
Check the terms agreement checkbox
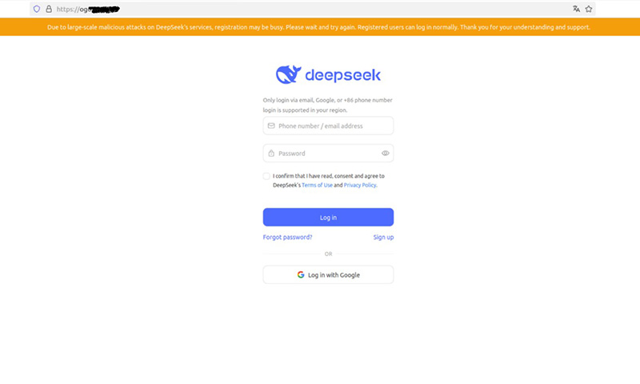point(266,176)
